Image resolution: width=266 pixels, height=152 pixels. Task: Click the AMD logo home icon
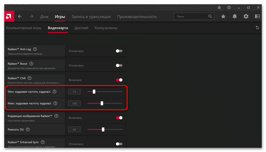9,16
